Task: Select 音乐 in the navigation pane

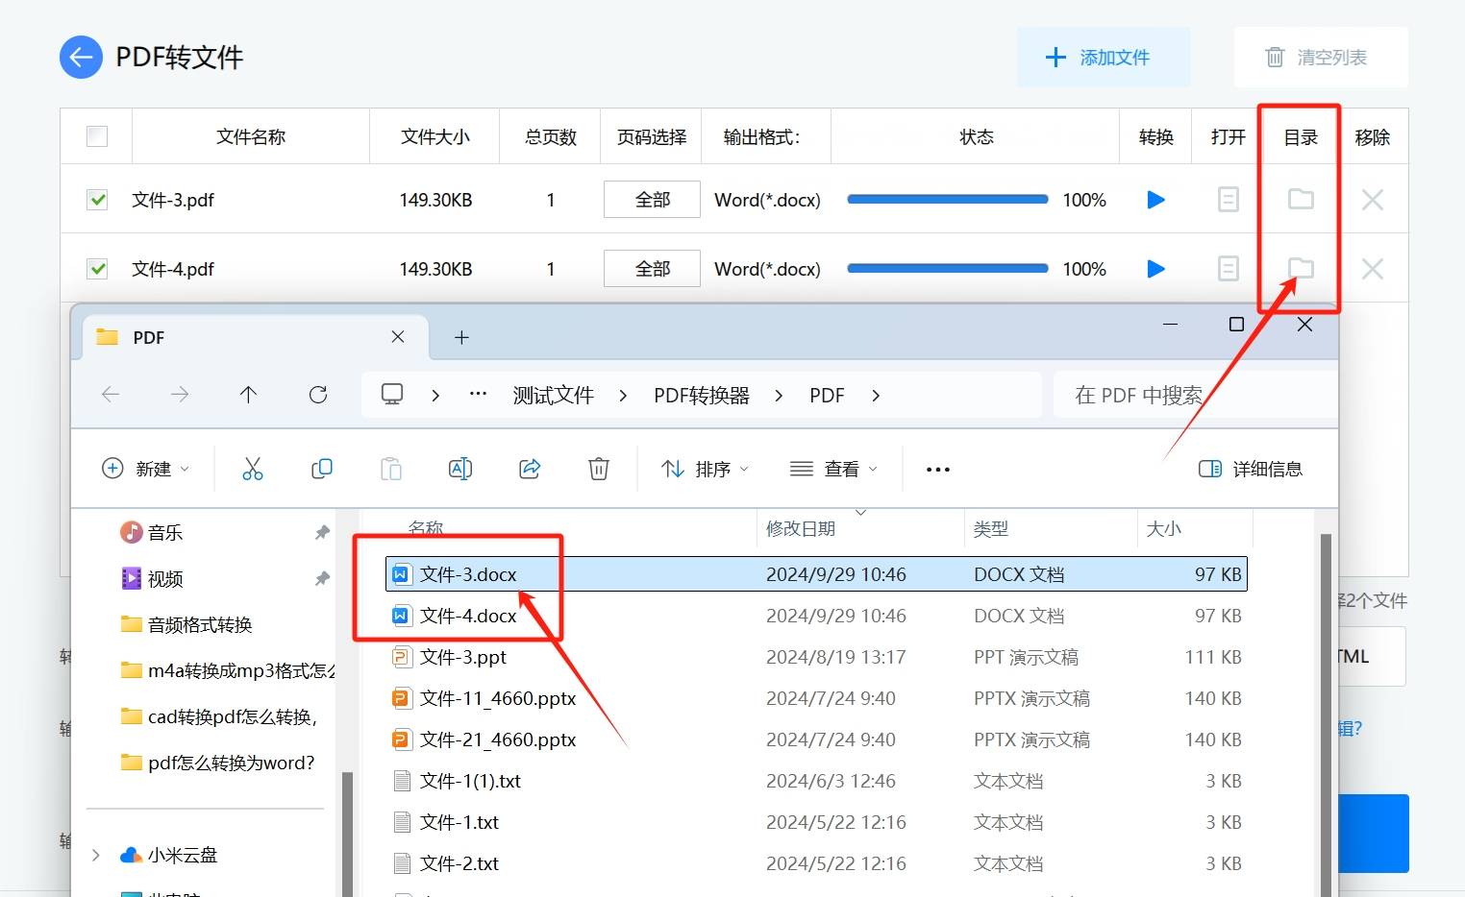Action: pyautogui.click(x=164, y=532)
